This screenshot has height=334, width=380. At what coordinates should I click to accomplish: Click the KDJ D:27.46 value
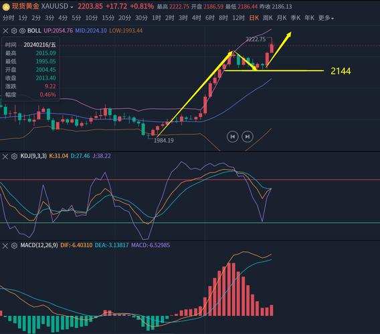click(80, 156)
